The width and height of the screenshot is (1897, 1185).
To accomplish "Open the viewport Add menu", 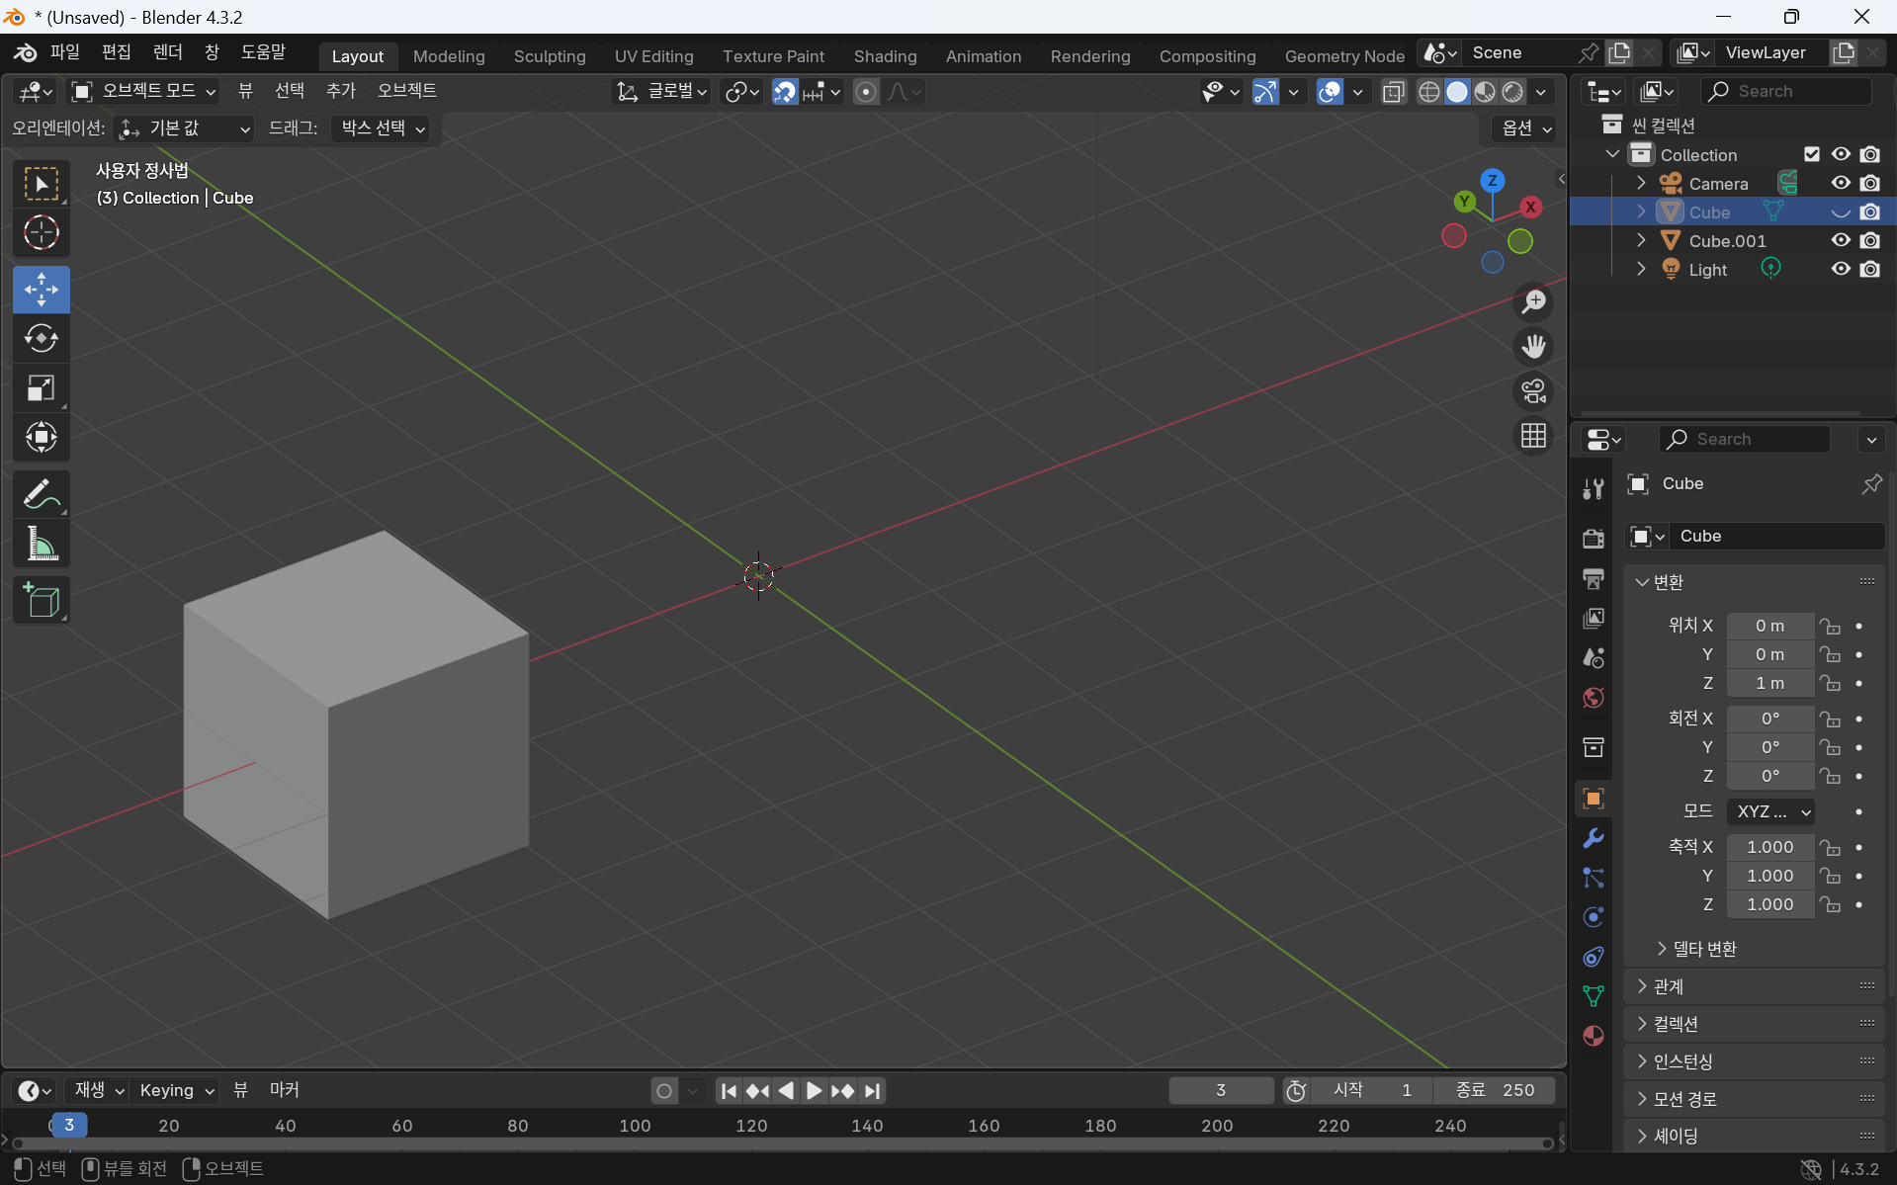I will 340,91.
